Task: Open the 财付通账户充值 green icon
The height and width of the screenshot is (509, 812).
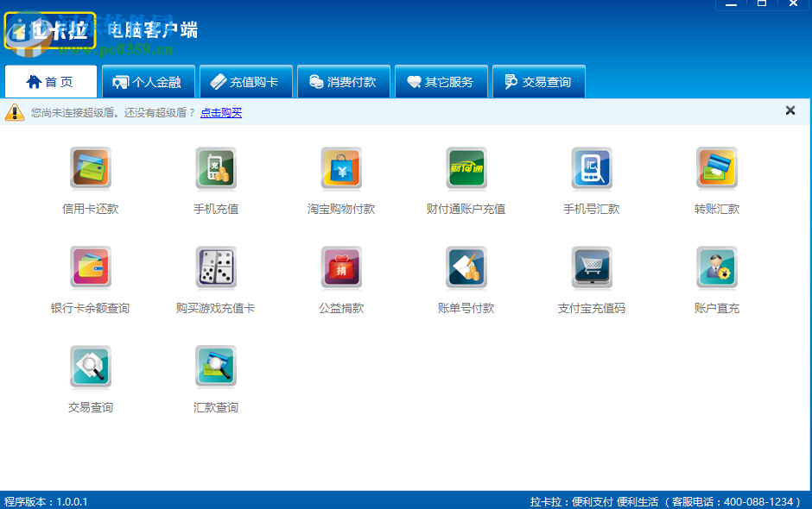Action: [x=466, y=168]
